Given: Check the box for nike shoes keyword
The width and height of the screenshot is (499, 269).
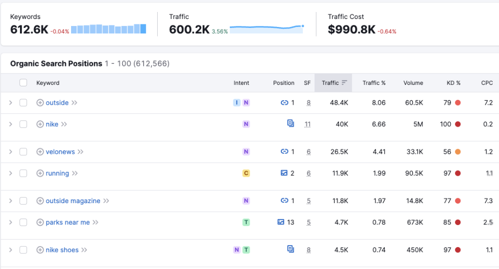Looking at the screenshot, I should tap(23, 250).
